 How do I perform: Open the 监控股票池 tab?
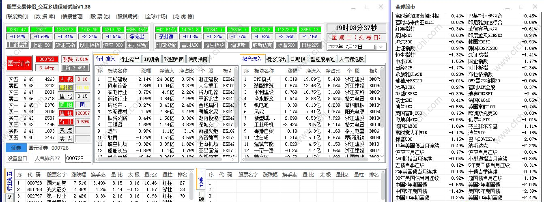click(323, 59)
